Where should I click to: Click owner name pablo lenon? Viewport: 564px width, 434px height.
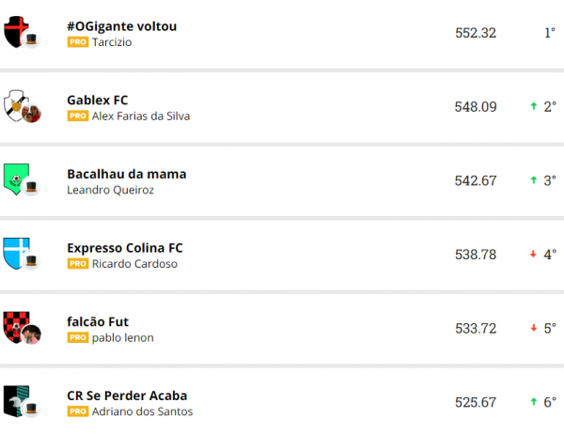[x=123, y=337]
